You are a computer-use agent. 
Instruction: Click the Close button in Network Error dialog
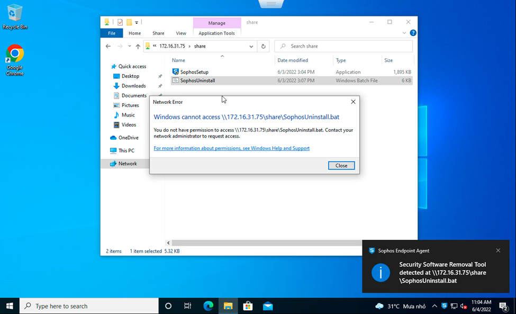(341, 166)
